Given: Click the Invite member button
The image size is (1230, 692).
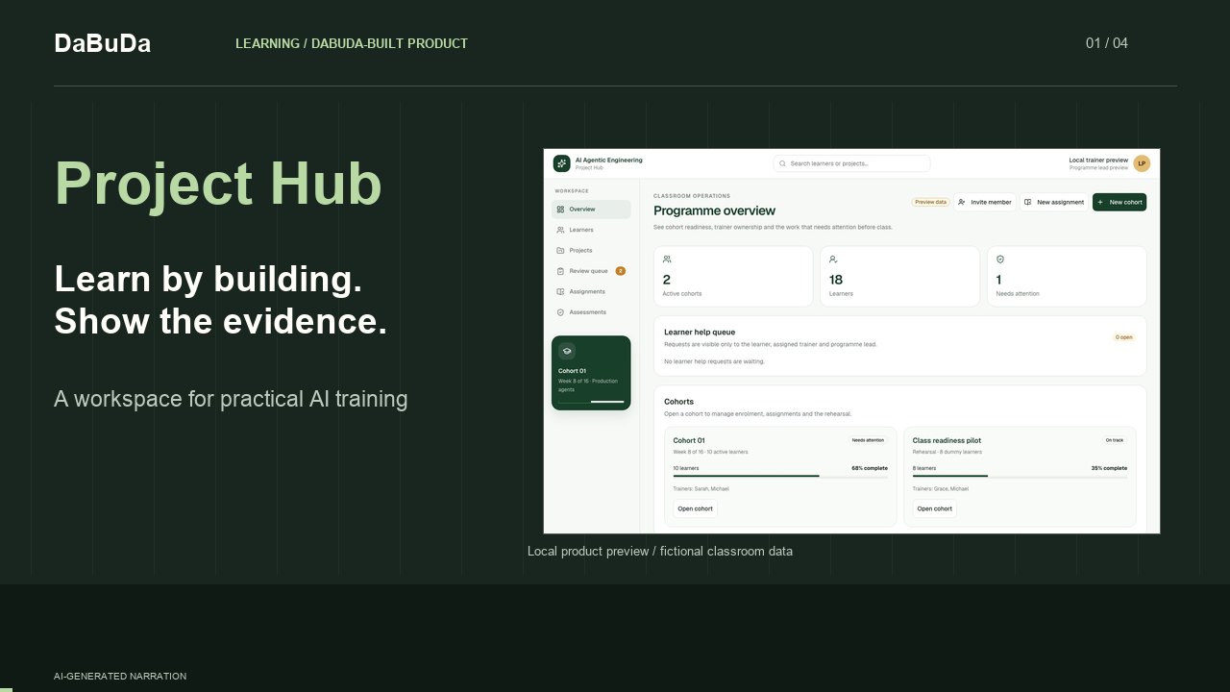Looking at the screenshot, I should coord(985,202).
